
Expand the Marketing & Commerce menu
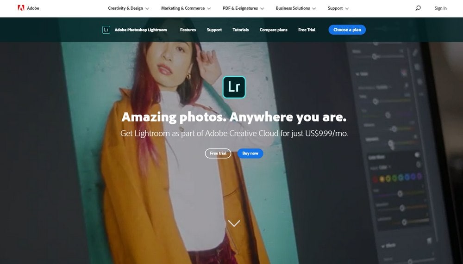tap(186, 8)
